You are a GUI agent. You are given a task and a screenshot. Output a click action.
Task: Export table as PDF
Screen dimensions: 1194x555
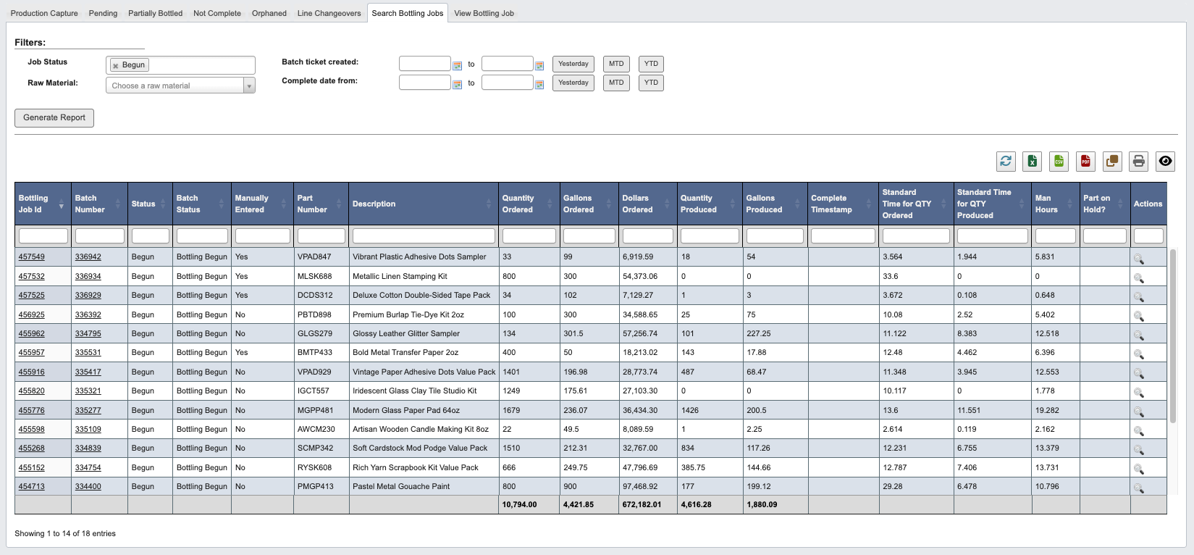tap(1085, 162)
